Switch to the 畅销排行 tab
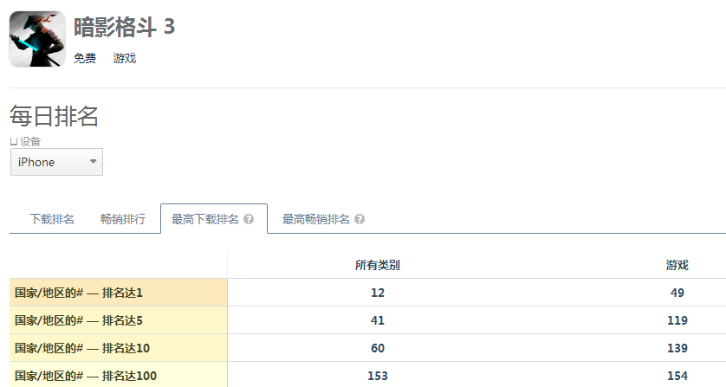Image resolution: width=726 pixels, height=387 pixels. coord(123,219)
